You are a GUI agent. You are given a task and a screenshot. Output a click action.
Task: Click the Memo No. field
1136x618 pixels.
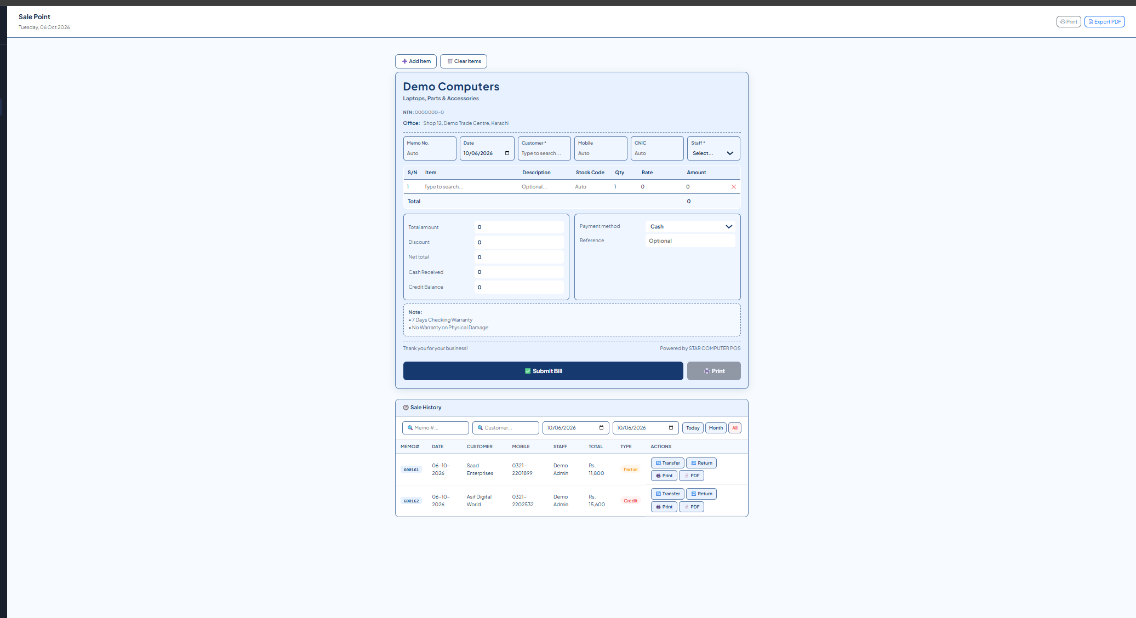(x=430, y=153)
